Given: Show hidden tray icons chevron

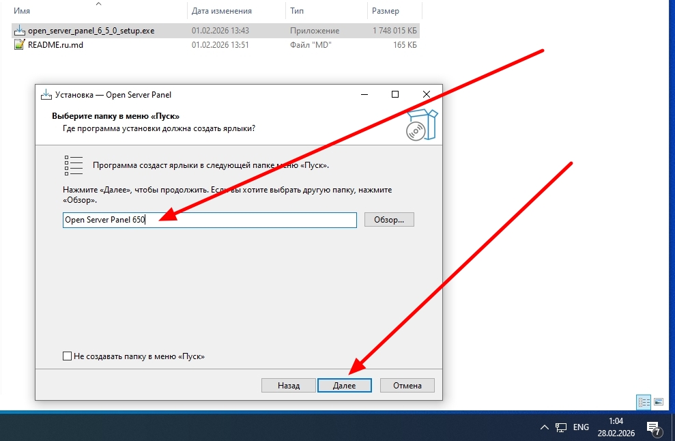Looking at the screenshot, I should pos(544,427).
